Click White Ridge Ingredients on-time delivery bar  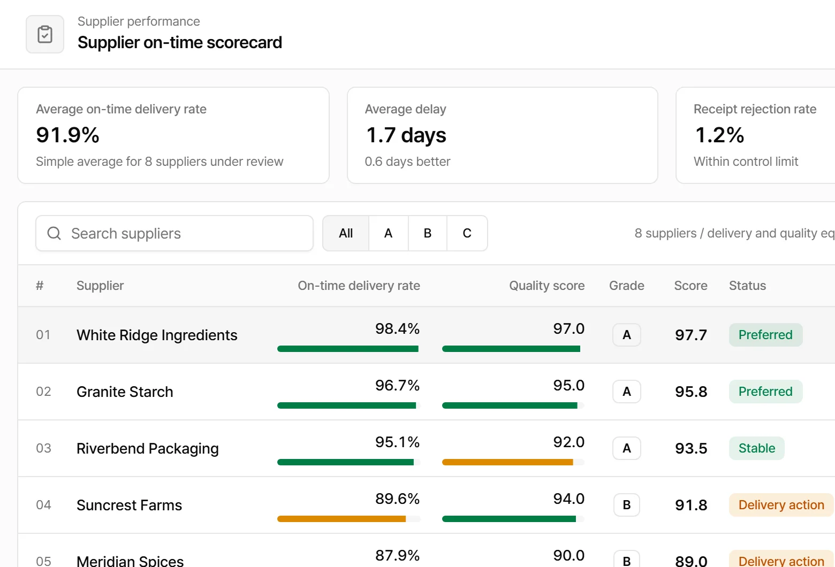point(348,349)
